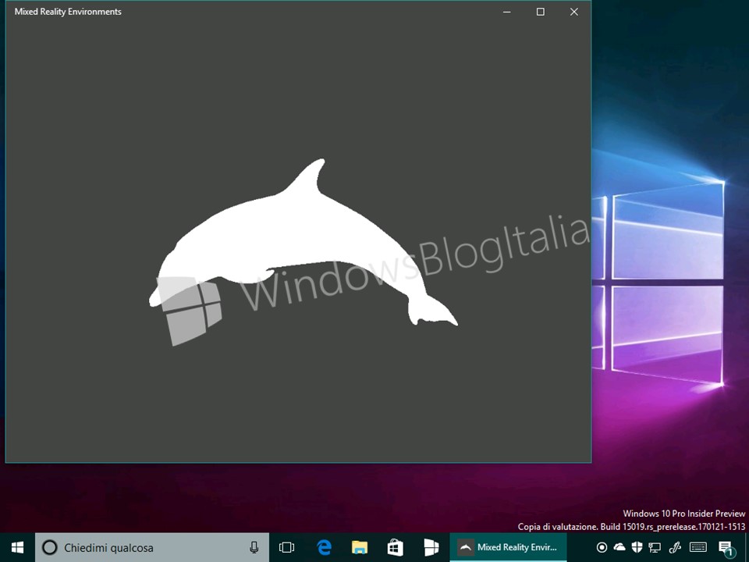
Task: Open Windows Ink Workspace pen icon
Action: pos(675,547)
